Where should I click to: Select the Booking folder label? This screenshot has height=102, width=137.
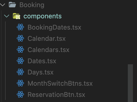pyautogui.click(x=32, y=5)
